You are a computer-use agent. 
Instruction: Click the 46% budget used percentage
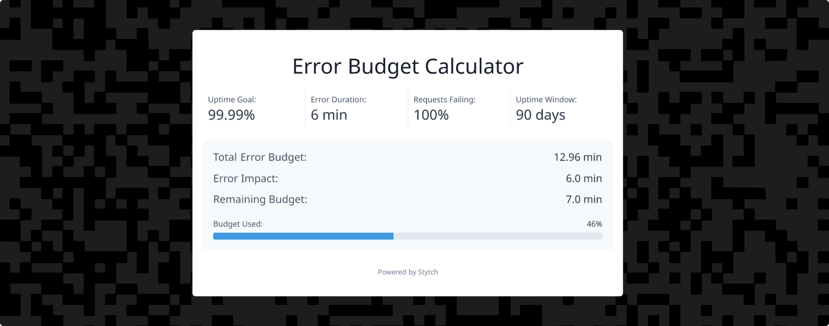point(594,224)
